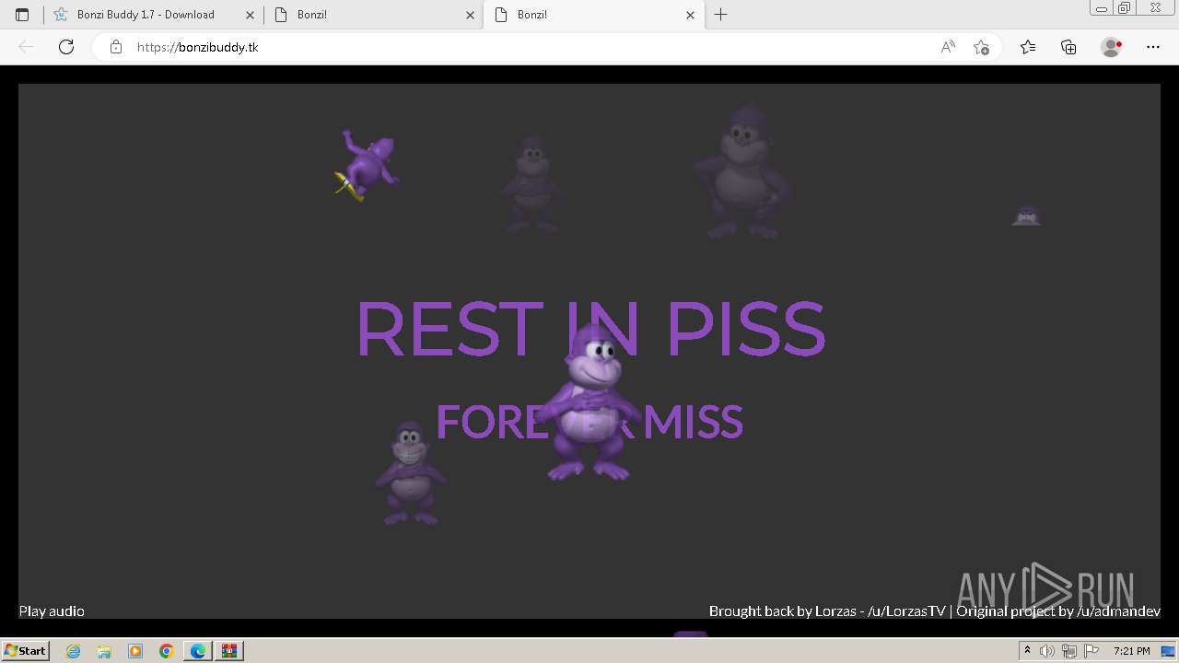1179x663 pixels.
Task: Switch to the middle Bonzi! tab
Action: pos(373,15)
